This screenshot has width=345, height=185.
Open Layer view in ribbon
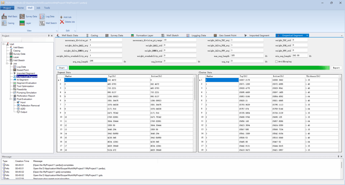25,23
